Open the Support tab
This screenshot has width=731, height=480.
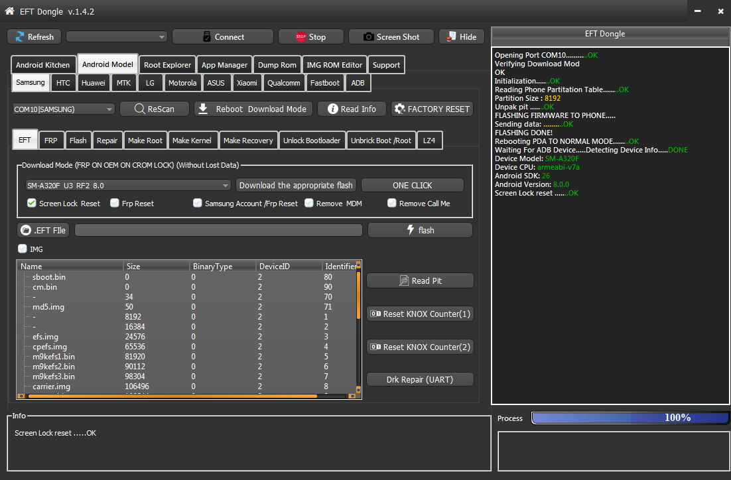click(x=386, y=65)
